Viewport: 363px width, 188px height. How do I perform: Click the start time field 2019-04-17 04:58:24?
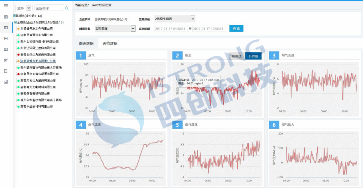tap(171, 29)
